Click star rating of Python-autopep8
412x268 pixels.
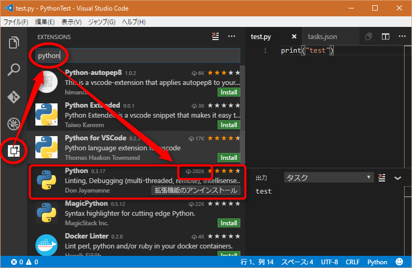tap(224, 73)
